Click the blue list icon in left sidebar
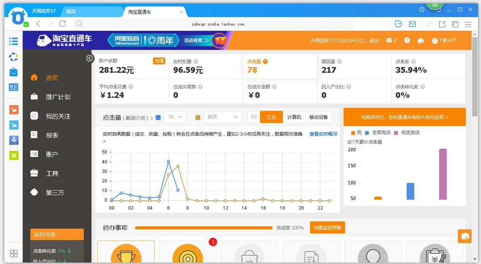 click(x=14, y=41)
